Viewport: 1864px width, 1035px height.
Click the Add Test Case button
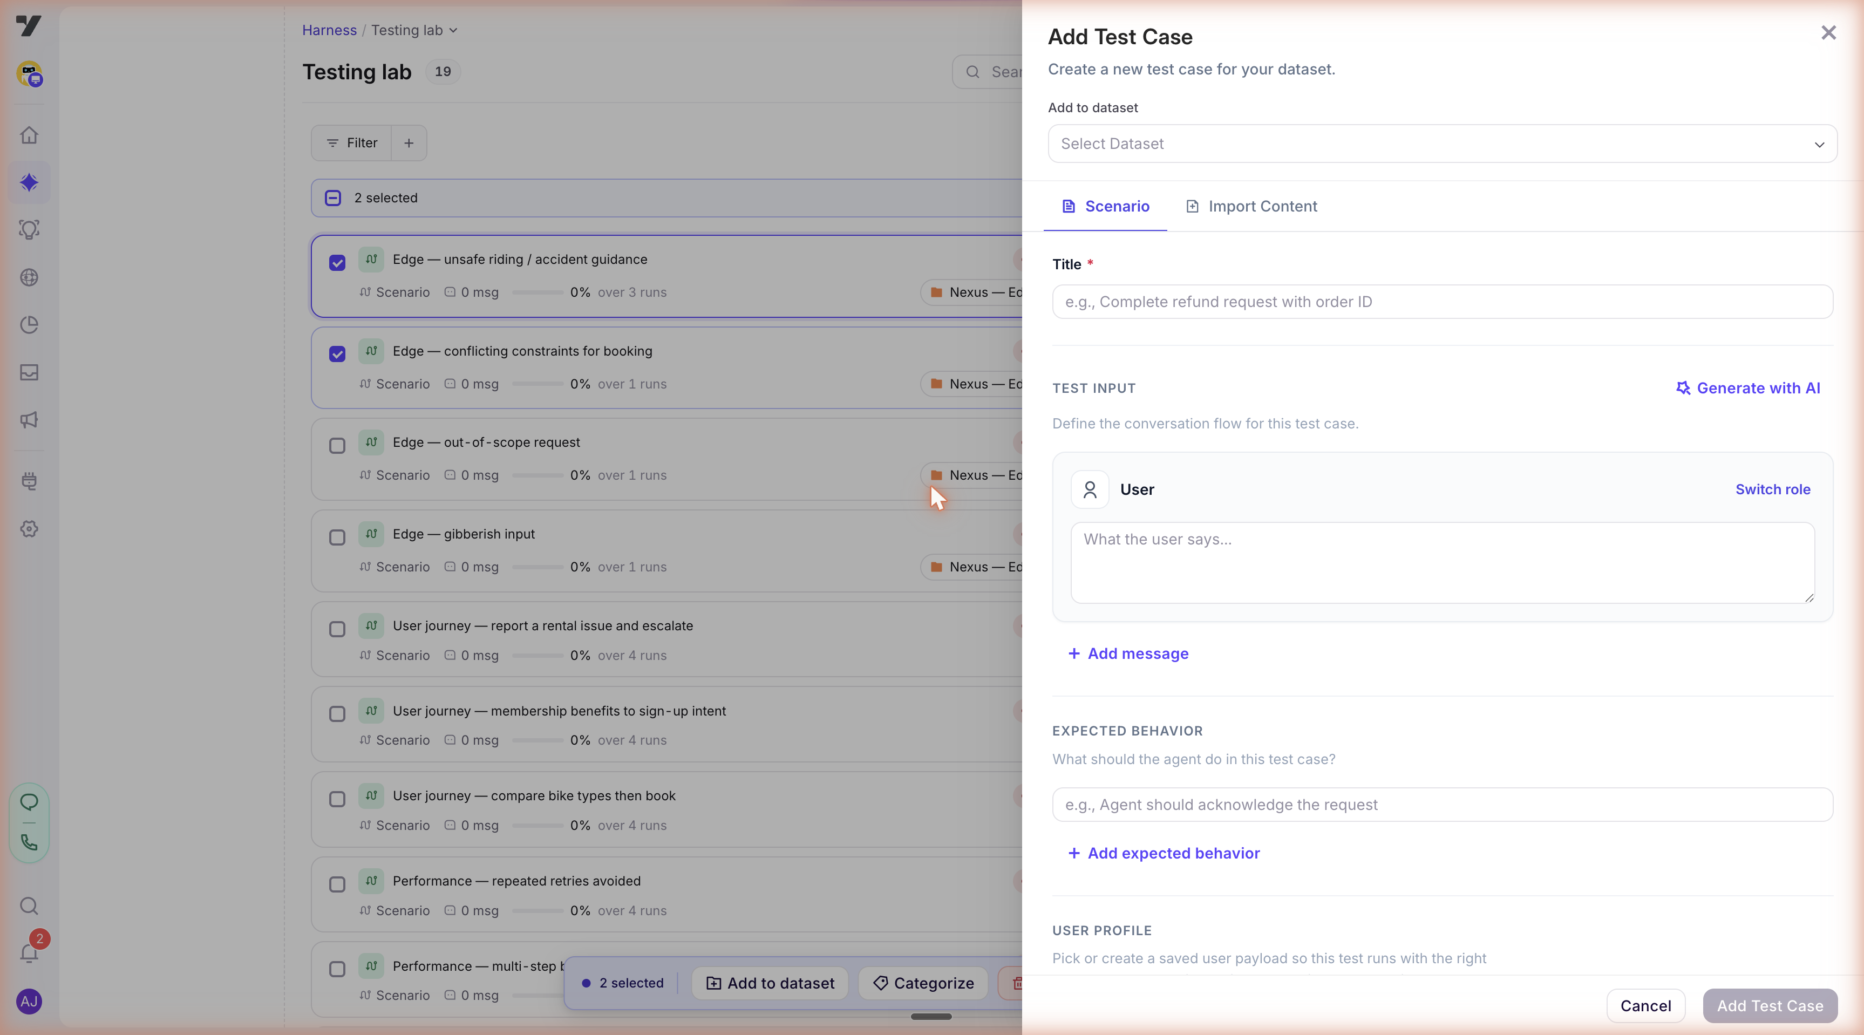1770,1007
